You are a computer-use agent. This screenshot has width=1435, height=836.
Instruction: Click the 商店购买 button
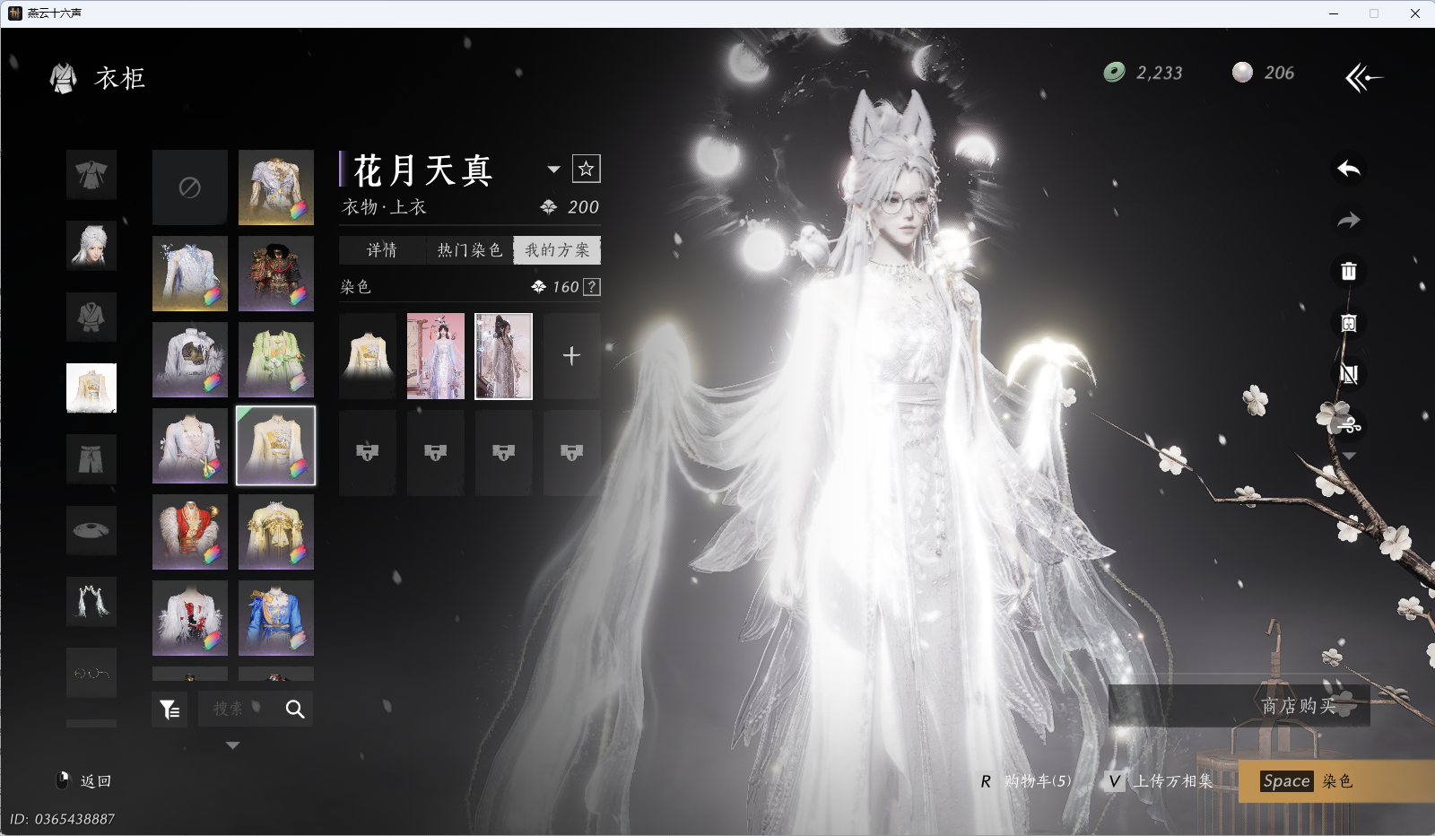pos(1299,706)
